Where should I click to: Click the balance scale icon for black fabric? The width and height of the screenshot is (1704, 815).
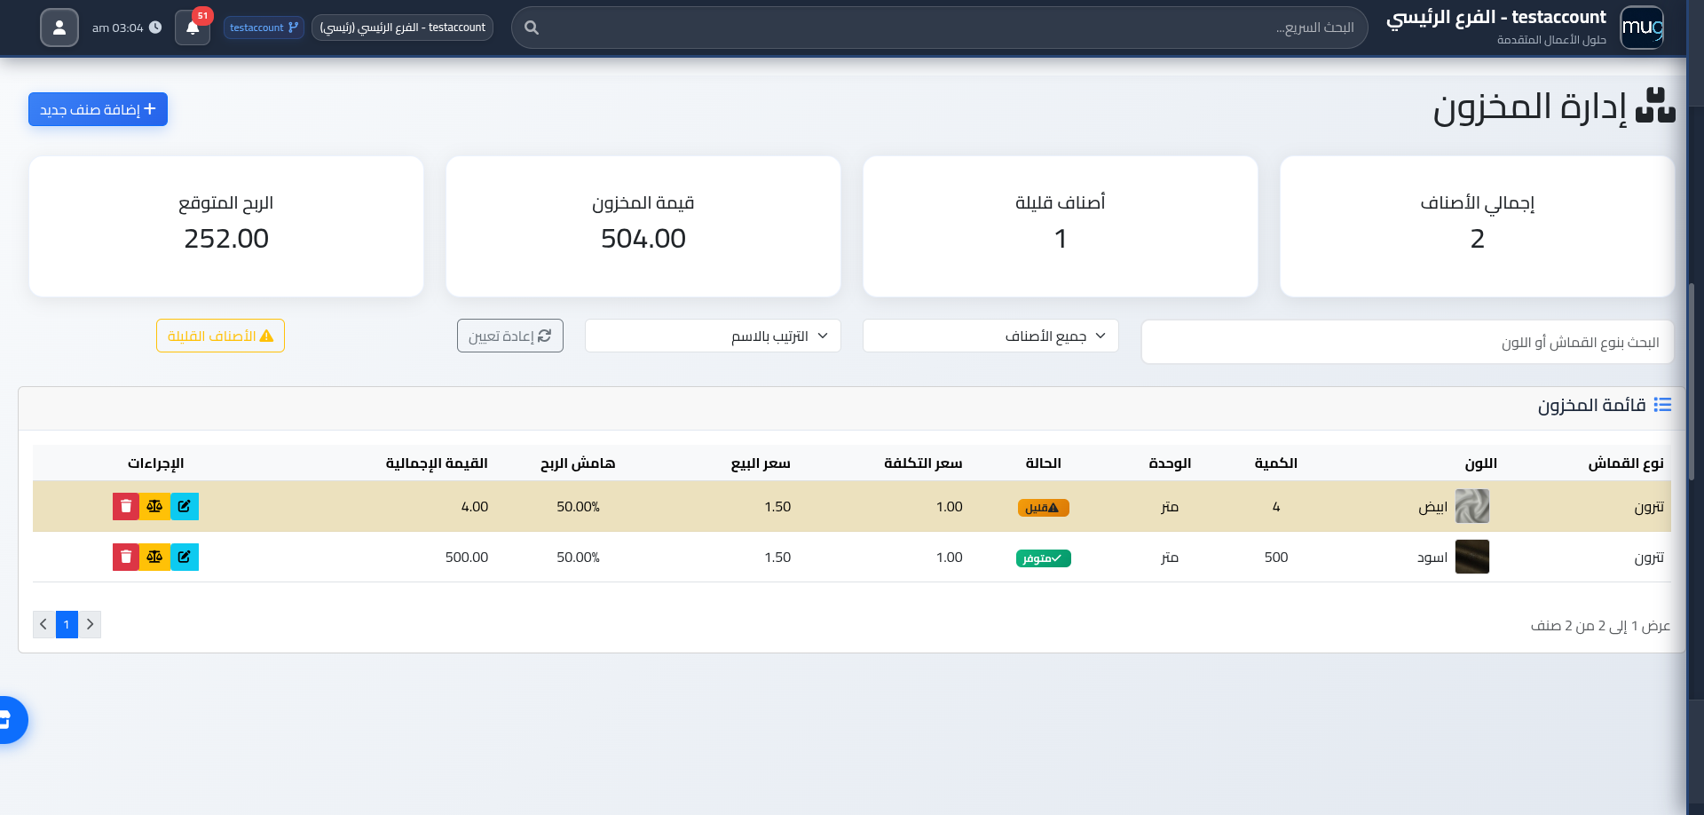[x=154, y=557]
